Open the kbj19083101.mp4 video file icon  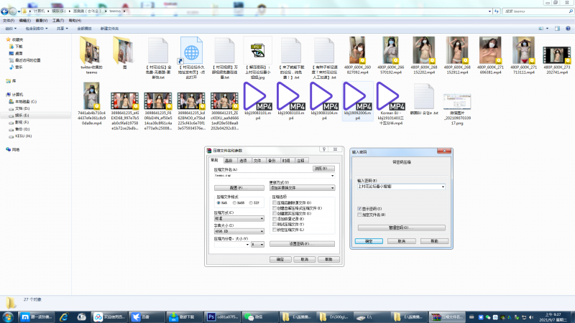pyautogui.click(x=258, y=95)
